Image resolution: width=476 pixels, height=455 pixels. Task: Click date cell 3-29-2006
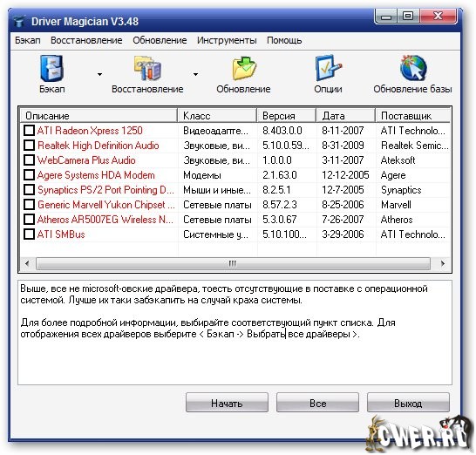343,234
